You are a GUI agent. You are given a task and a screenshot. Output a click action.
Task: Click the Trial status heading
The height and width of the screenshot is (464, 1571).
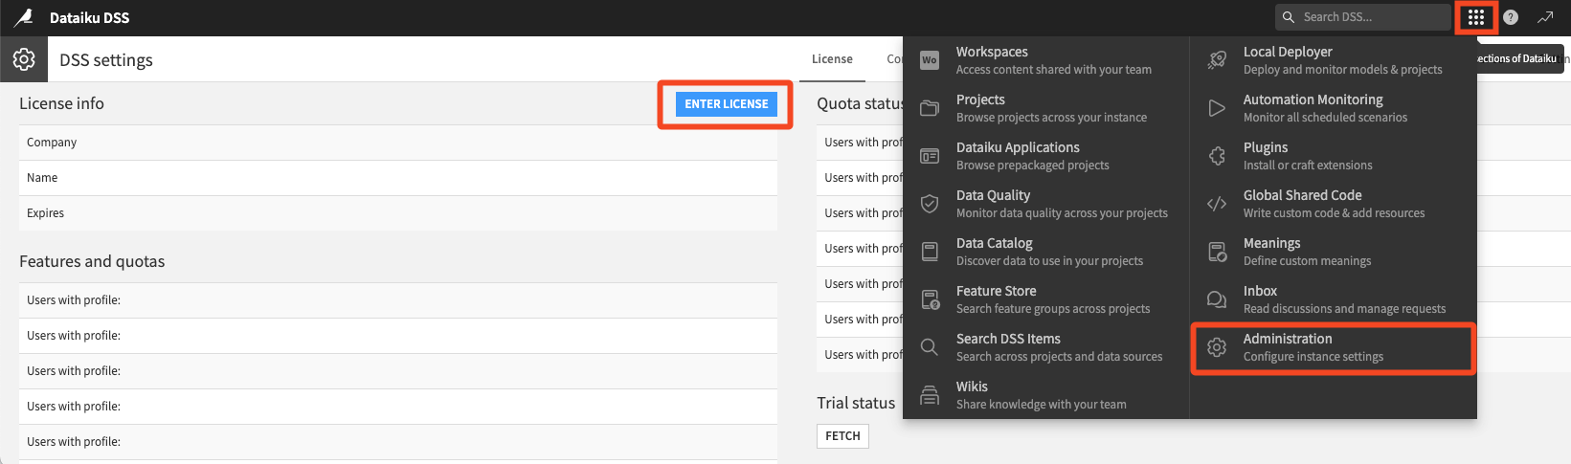point(856,403)
